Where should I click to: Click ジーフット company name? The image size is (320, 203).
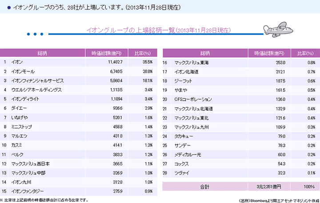pyautogui.click(x=183, y=81)
